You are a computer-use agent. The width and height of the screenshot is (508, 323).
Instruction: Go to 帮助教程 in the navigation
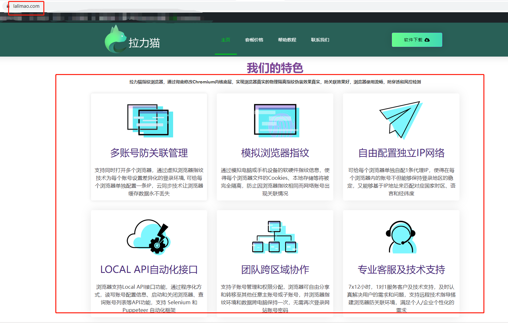point(287,40)
